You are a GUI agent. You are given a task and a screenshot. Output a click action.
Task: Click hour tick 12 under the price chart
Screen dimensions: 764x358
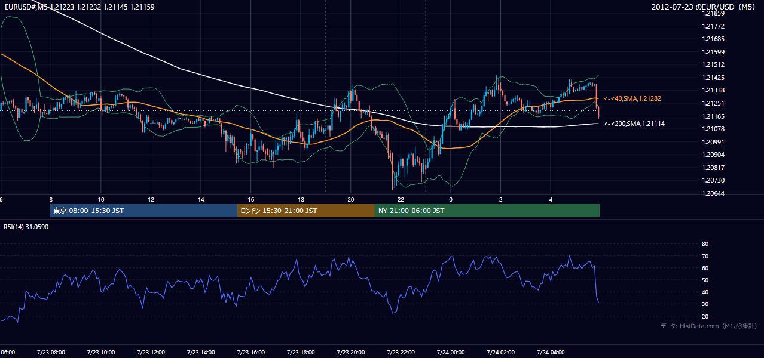pyautogui.click(x=151, y=199)
